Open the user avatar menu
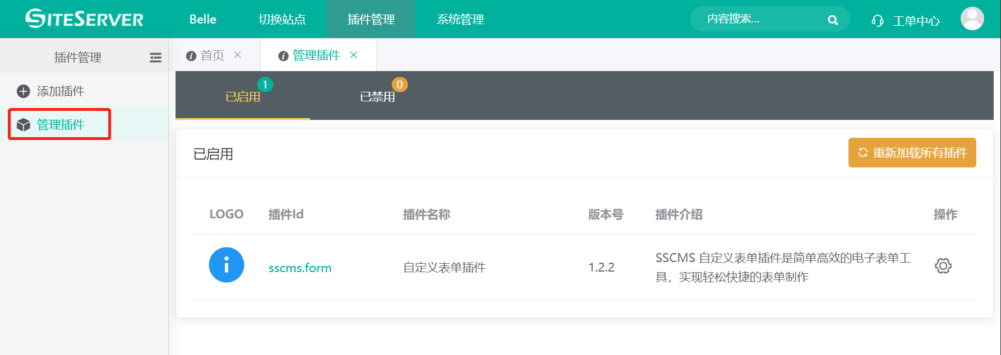 click(972, 19)
